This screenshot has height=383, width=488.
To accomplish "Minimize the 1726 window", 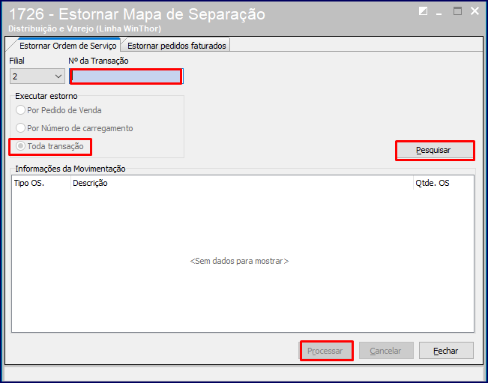I will (x=439, y=13).
